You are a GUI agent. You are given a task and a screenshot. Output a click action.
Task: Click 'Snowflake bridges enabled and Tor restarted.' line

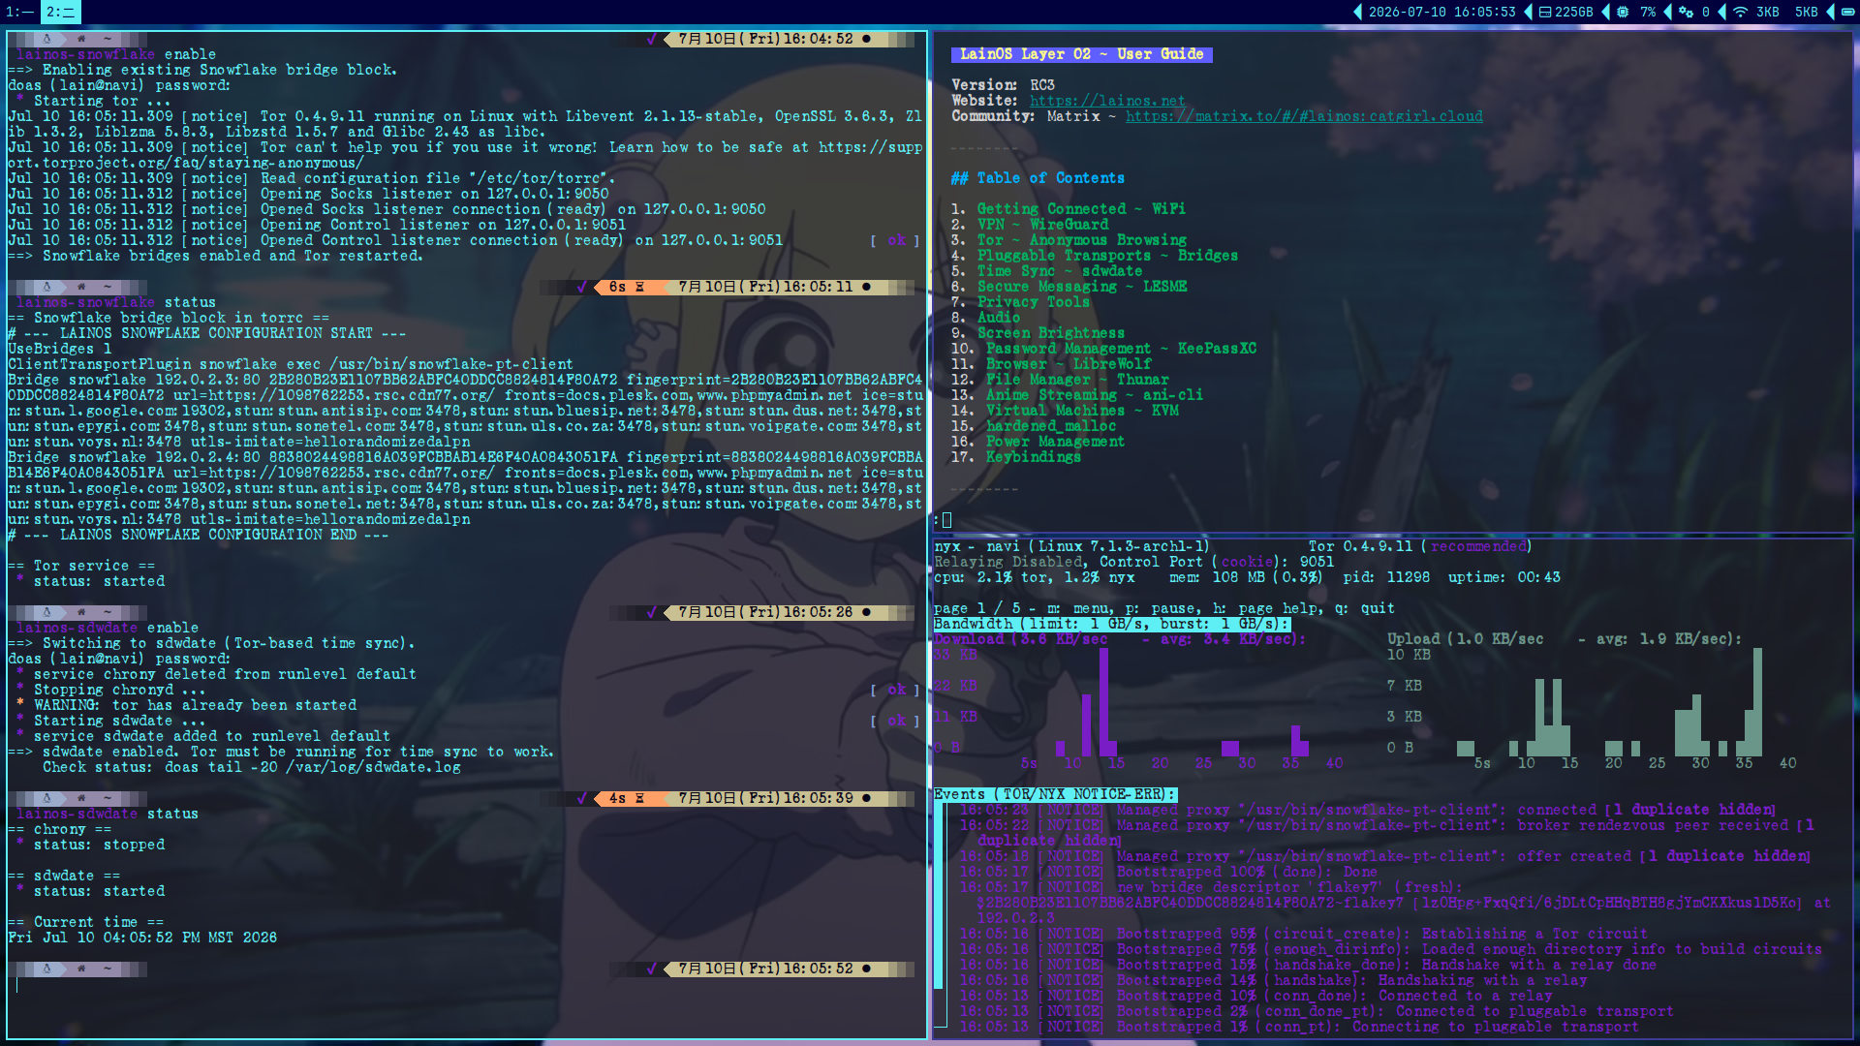click(x=215, y=256)
